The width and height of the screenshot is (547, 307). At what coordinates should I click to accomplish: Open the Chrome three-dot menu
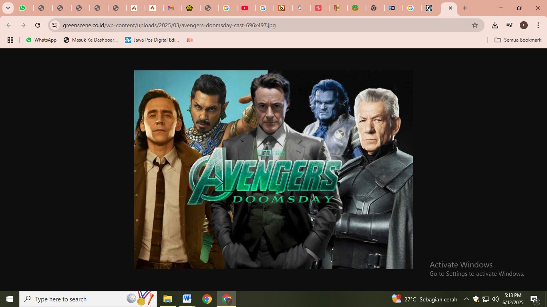click(538, 25)
